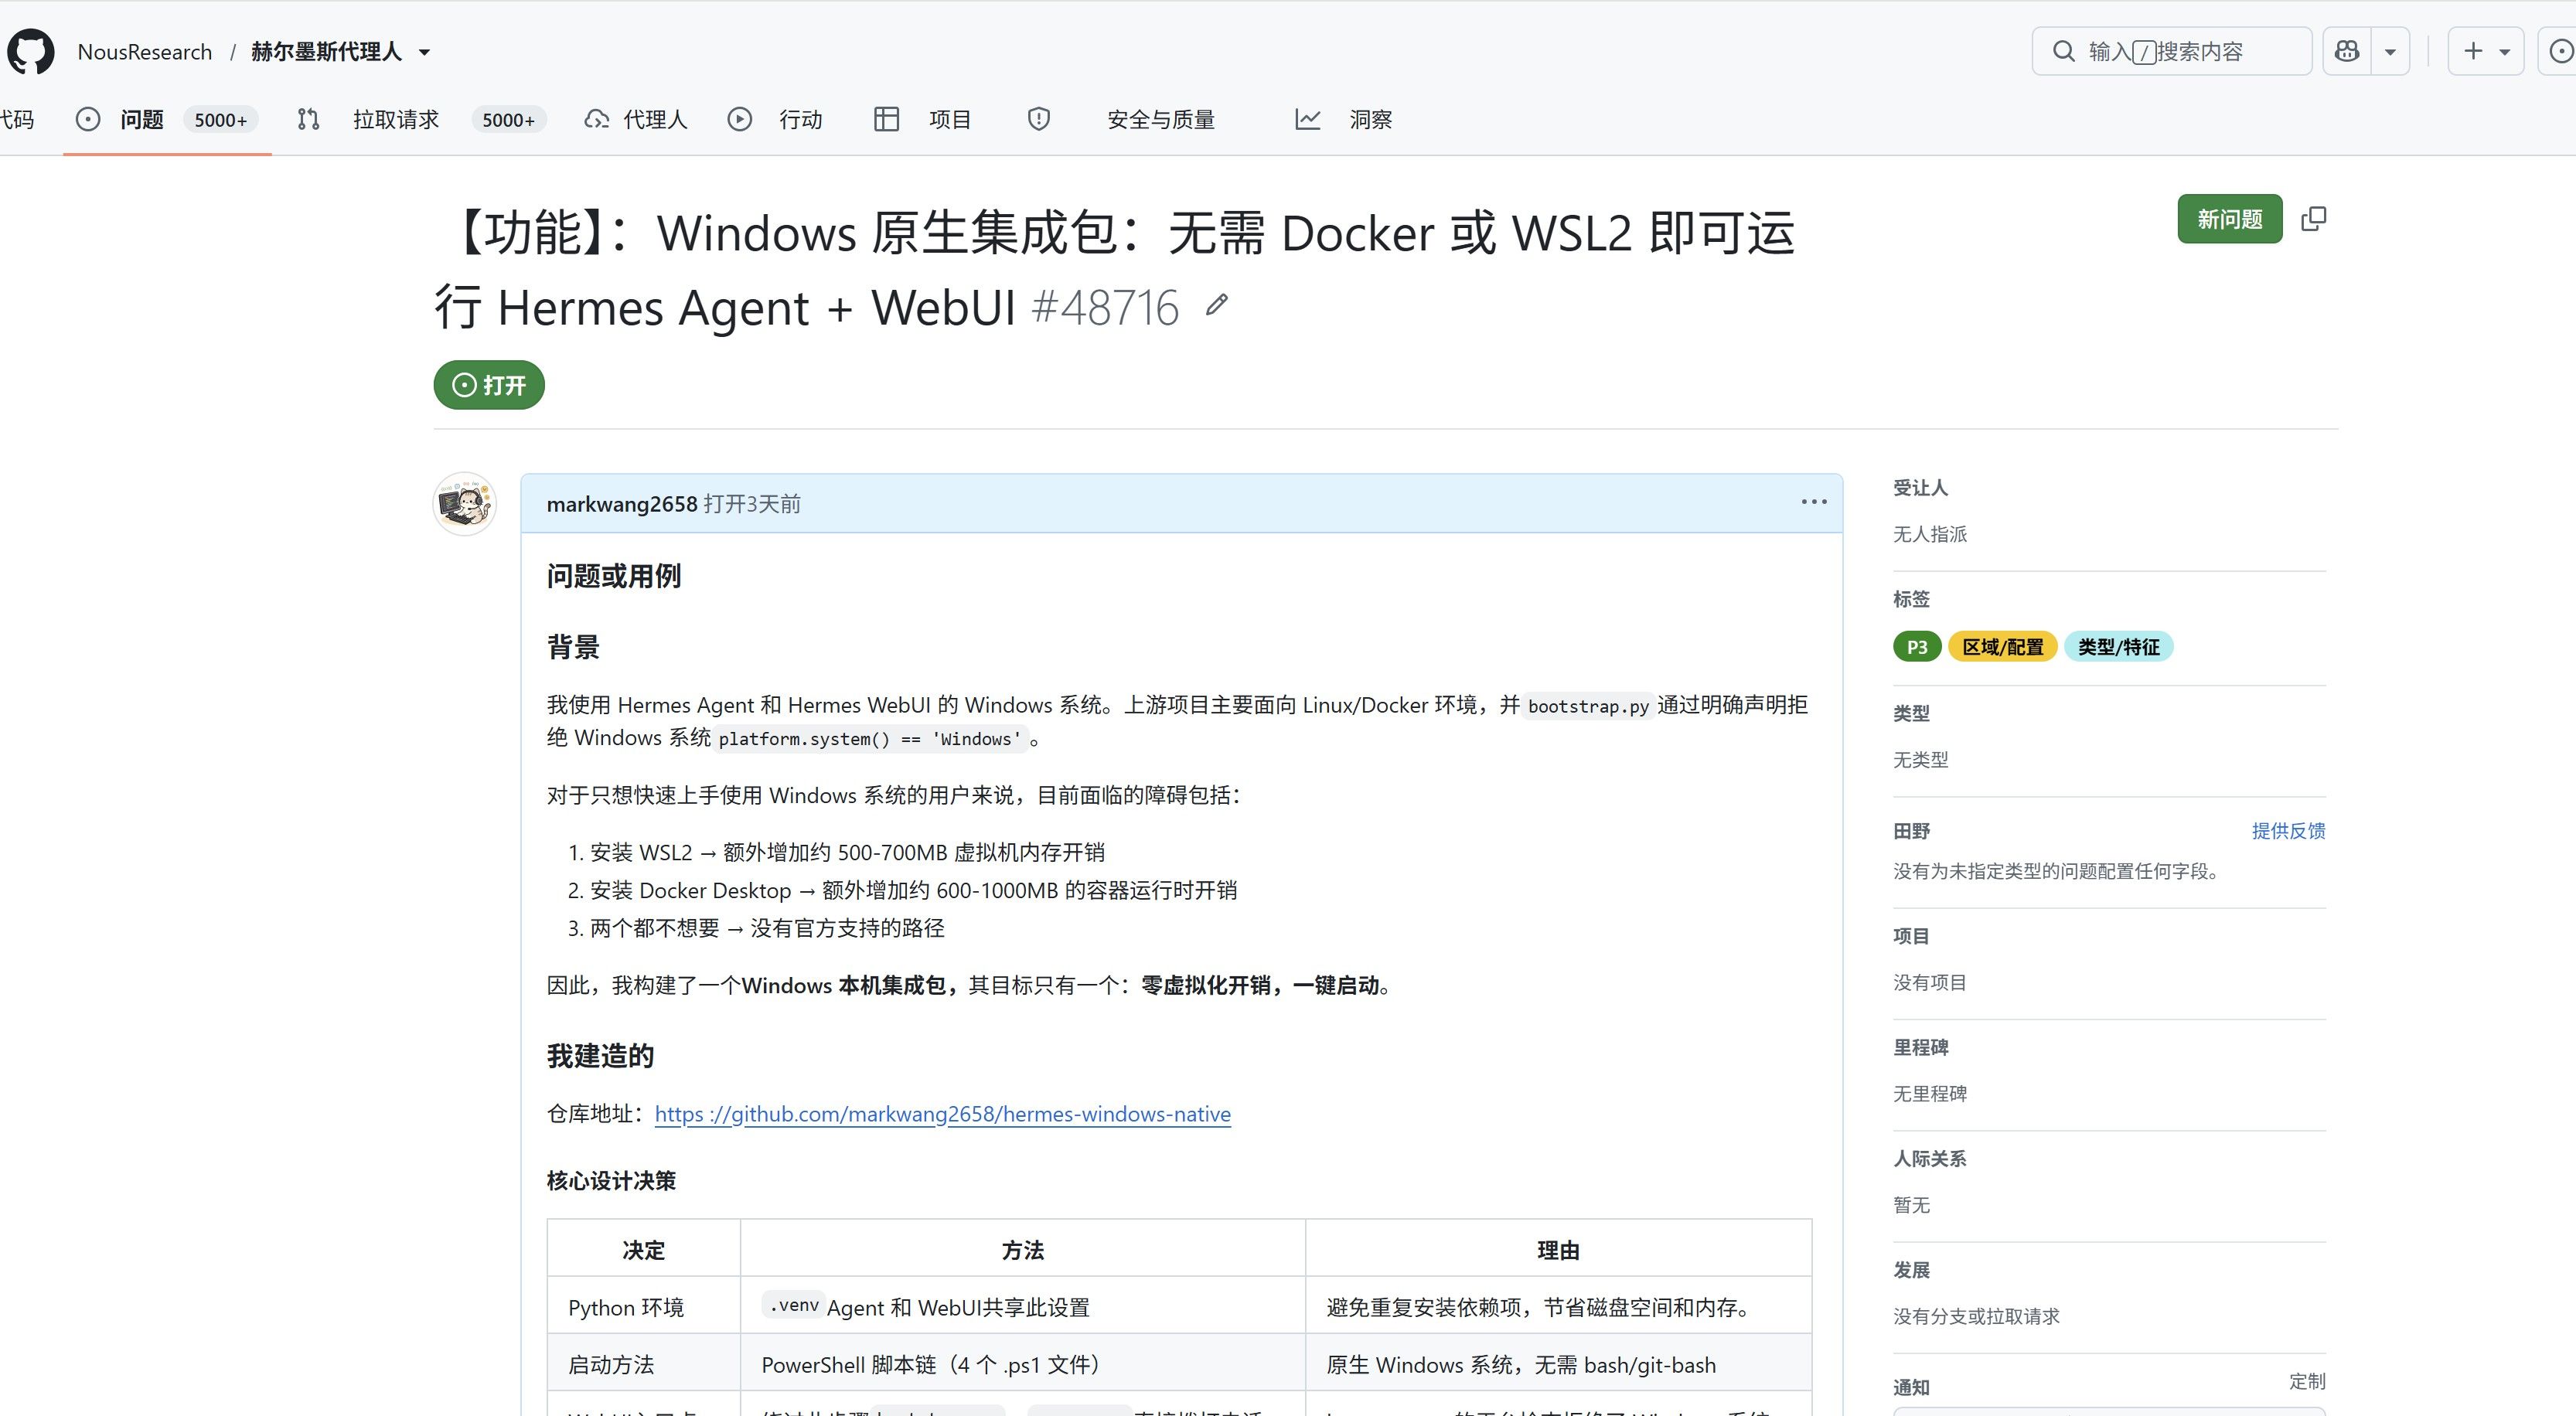Click the 新问题 green button
Image resolution: width=2576 pixels, height=1416 pixels.
(2229, 219)
